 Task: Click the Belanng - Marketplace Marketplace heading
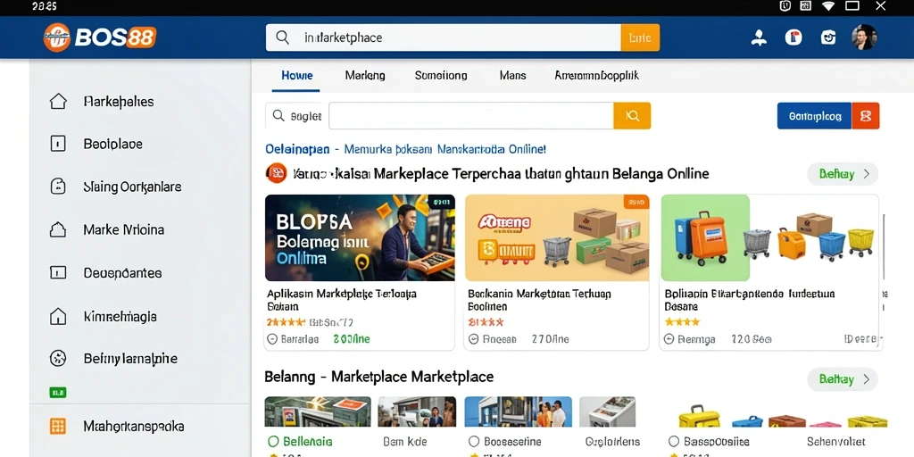click(378, 377)
